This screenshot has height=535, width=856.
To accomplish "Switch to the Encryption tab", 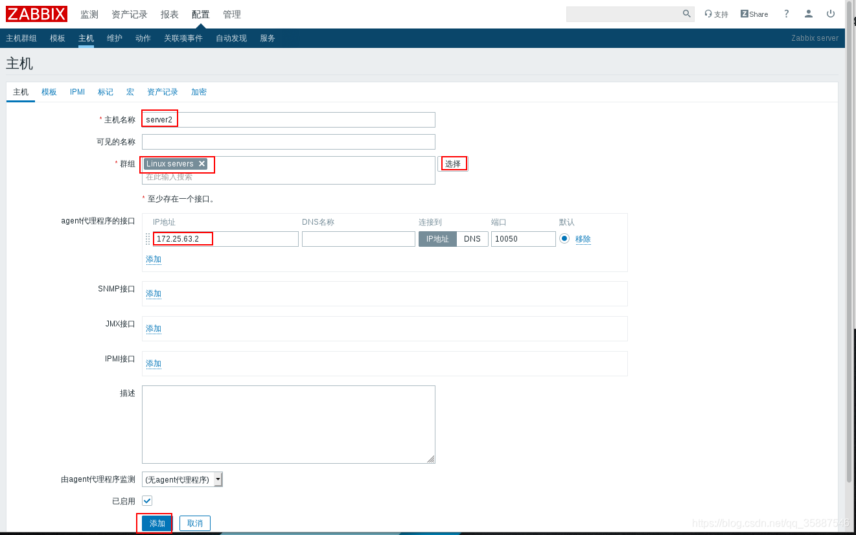I will [199, 92].
